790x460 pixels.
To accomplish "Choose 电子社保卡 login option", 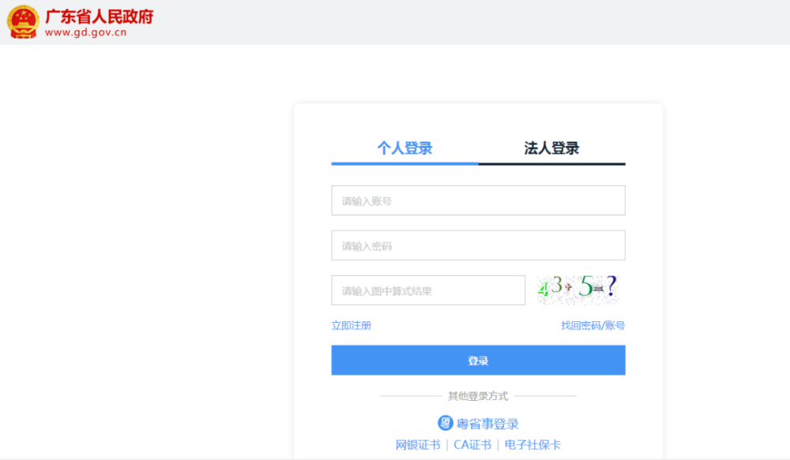I will pos(532,445).
